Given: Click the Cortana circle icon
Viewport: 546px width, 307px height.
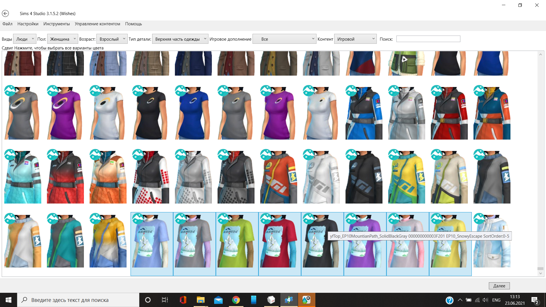Looking at the screenshot, I should pyautogui.click(x=148, y=300).
